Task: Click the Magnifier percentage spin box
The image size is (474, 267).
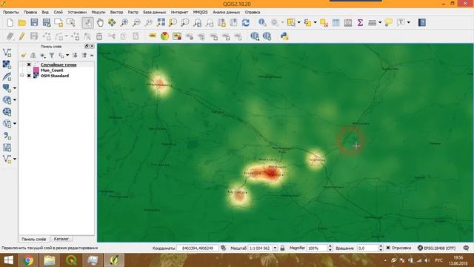Action: point(319,248)
